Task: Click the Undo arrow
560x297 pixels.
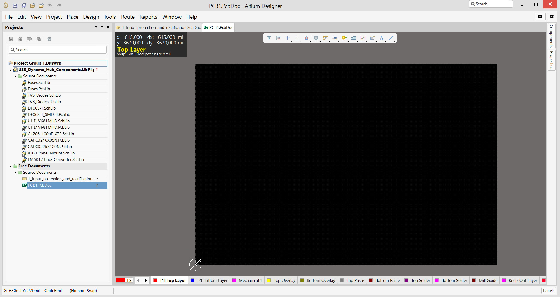Action: coord(50,6)
